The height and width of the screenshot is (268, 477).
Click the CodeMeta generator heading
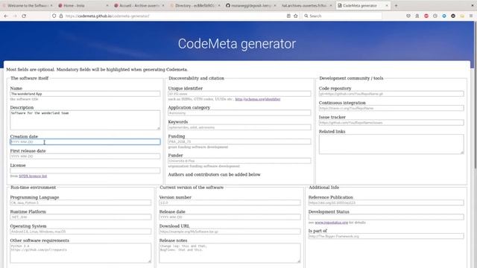pos(237,44)
